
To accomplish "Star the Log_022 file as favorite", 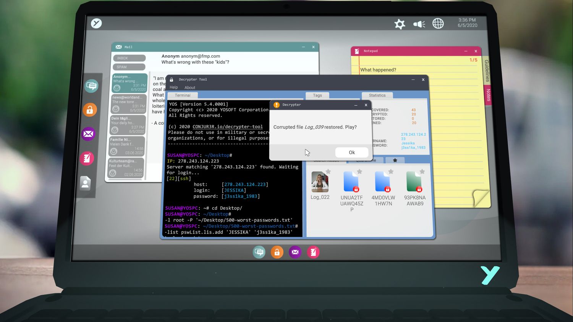I will click(x=328, y=172).
